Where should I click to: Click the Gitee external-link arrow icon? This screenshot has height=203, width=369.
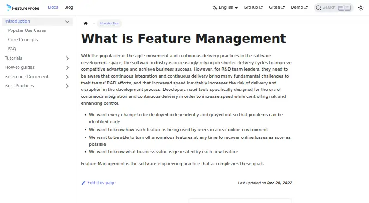[283, 7]
